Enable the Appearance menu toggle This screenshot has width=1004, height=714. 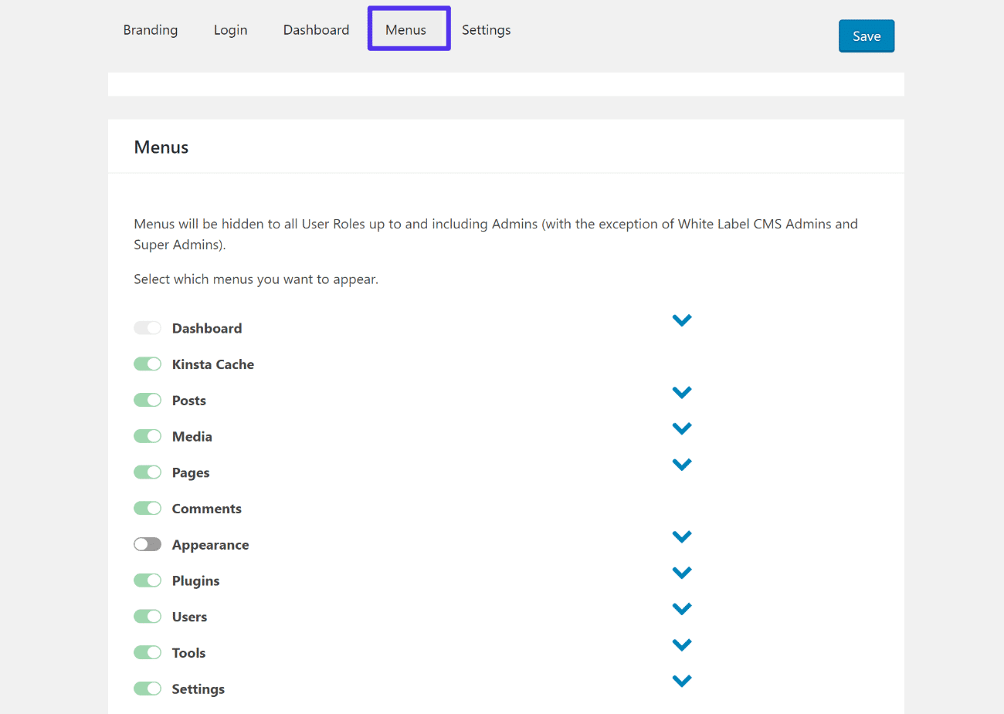coord(148,543)
